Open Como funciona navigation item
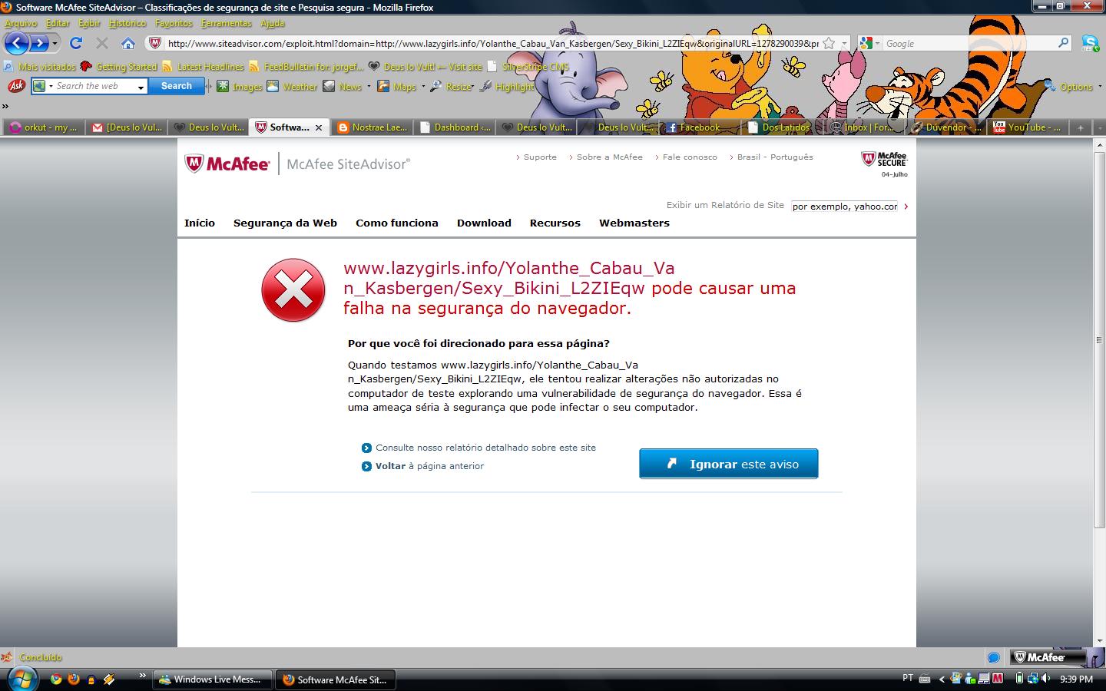1106x691 pixels. pyautogui.click(x=396, y=223)
